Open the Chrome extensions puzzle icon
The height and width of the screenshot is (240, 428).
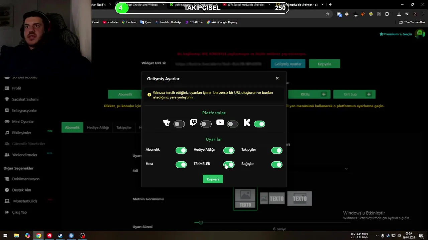point(387,14)
